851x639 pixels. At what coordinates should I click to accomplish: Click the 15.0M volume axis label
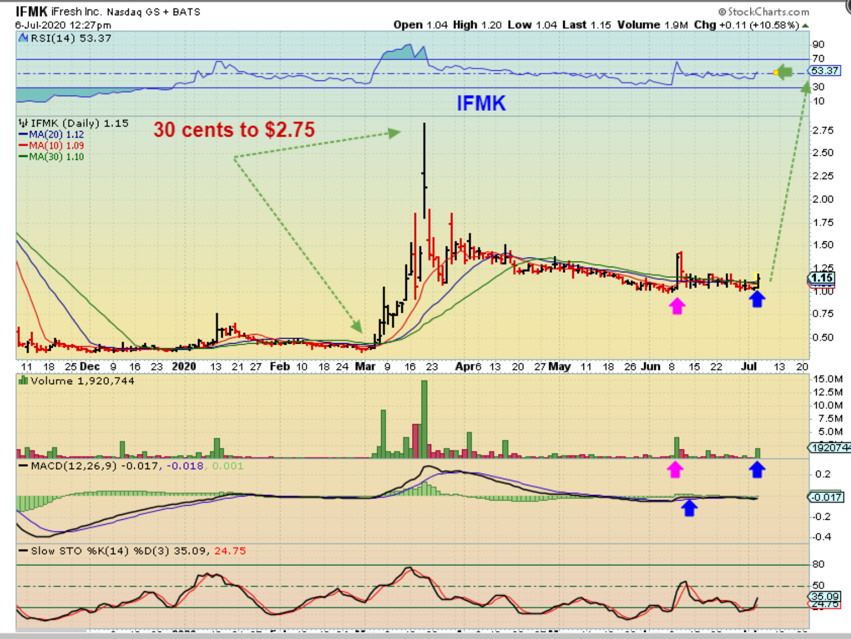[x=828, y=379]
